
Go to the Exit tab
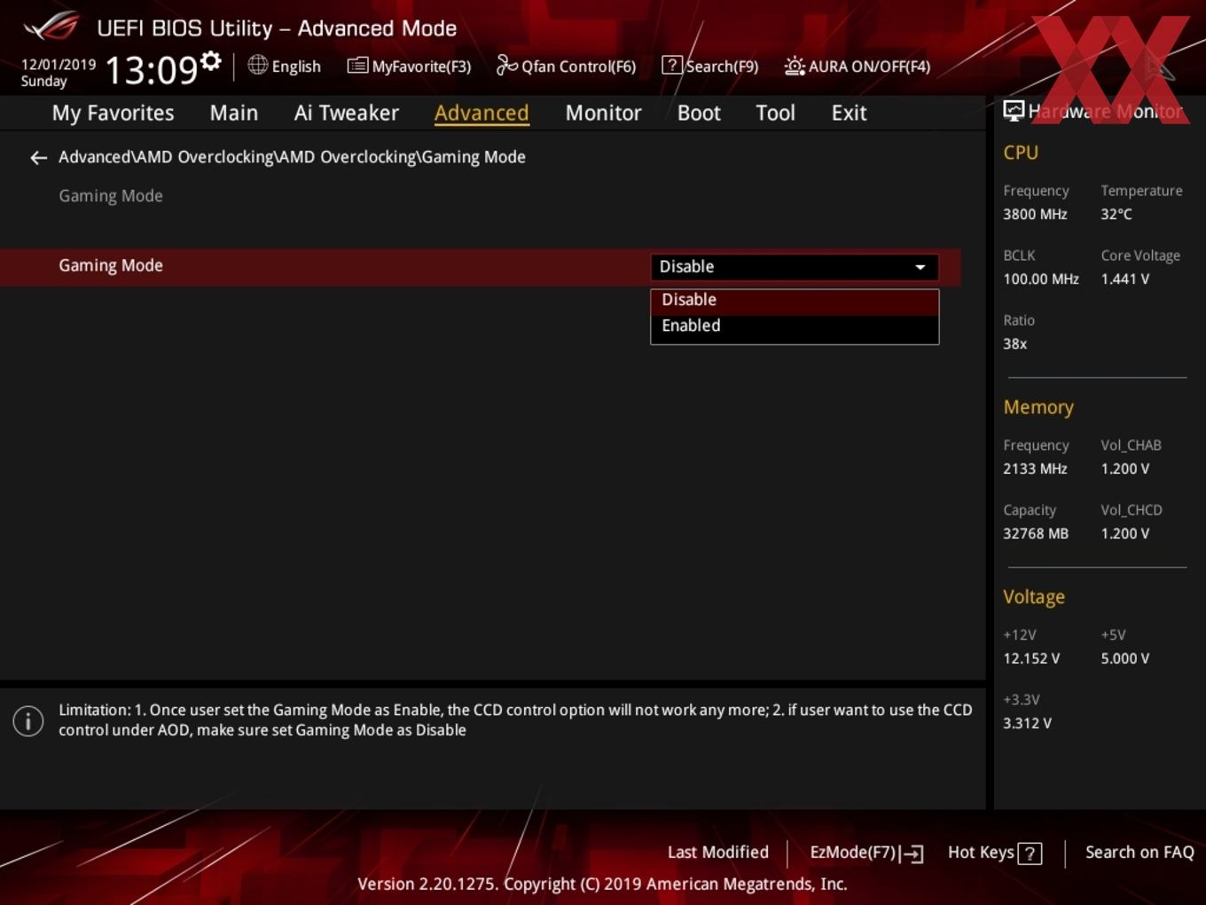849,113
